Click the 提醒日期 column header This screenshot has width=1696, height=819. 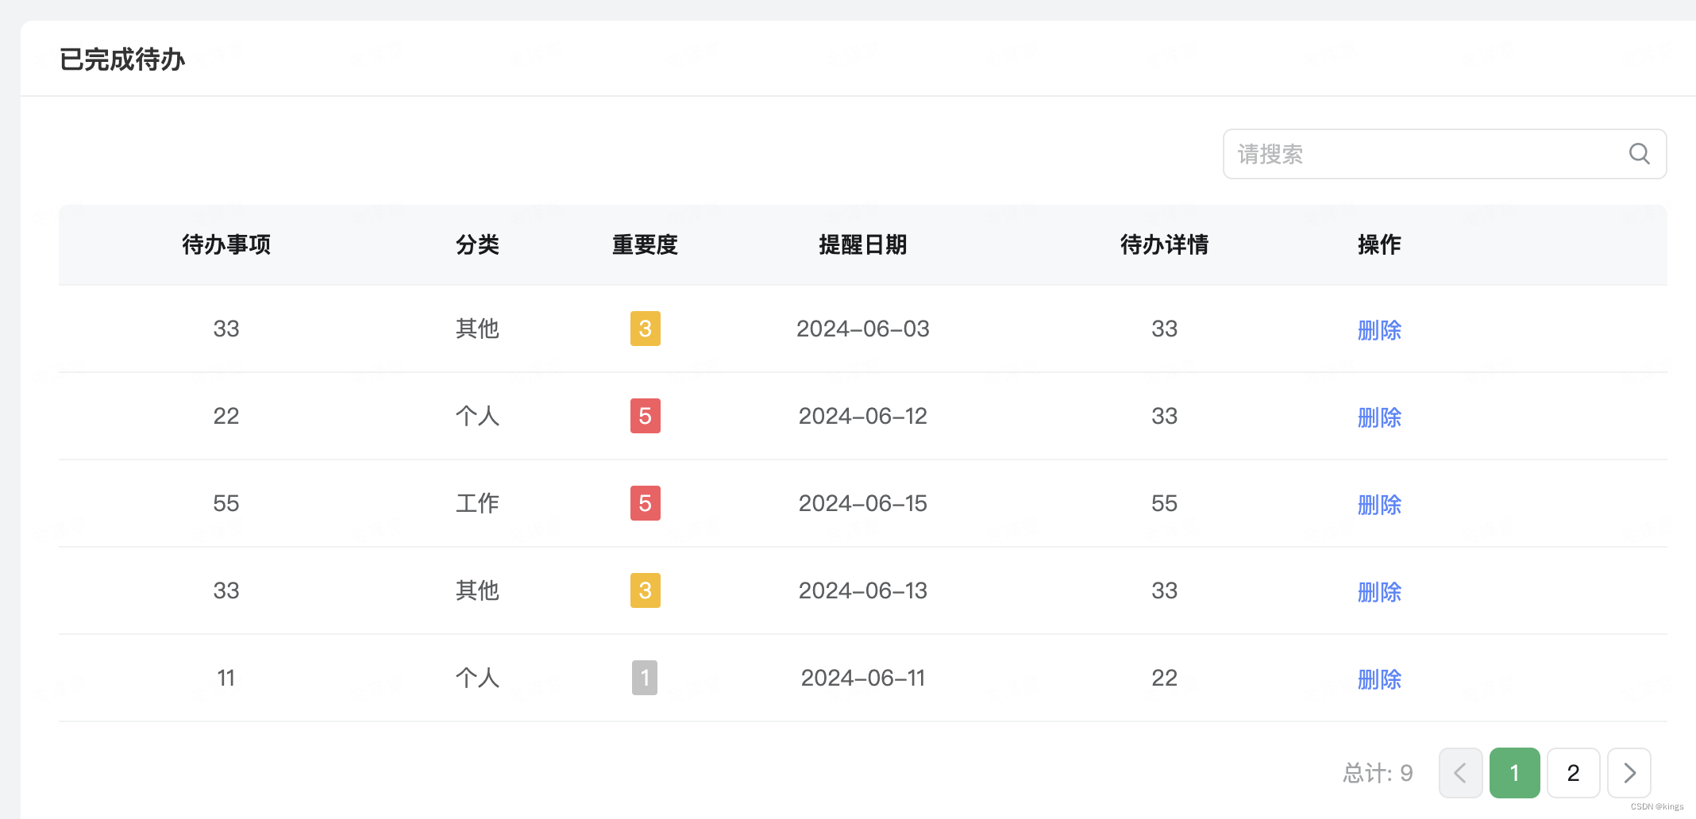[x=862, y=244]
